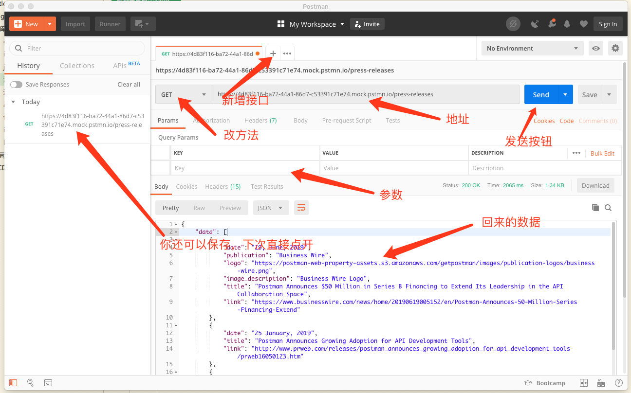This screenshot has height=393, width=631.
Task: Expand the My Workspace switcher
Action: tap(311, 24)
